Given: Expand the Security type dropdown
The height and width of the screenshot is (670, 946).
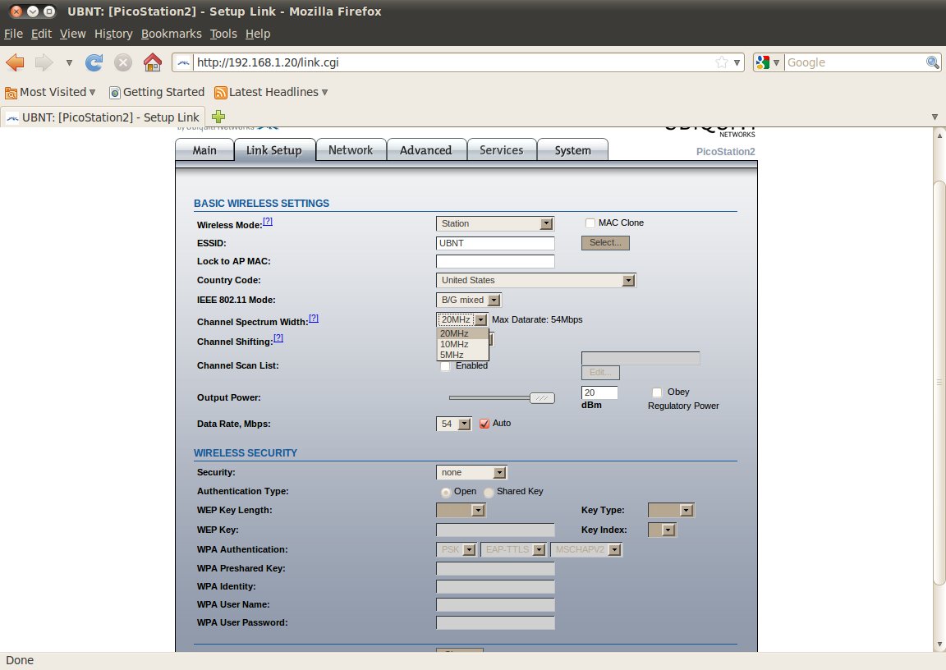Looking at the screenshot, I should coord(471,473).
